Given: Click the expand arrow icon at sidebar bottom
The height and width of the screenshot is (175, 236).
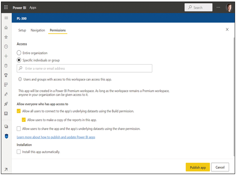Looking at the screenshot, I should (x=6, y=169).
